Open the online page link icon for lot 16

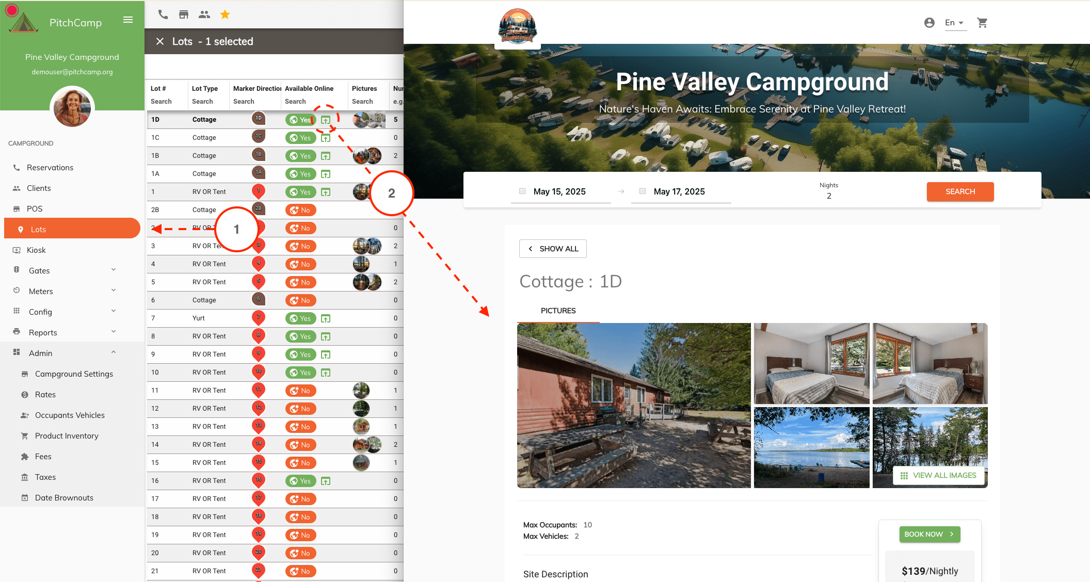point(326,481)
